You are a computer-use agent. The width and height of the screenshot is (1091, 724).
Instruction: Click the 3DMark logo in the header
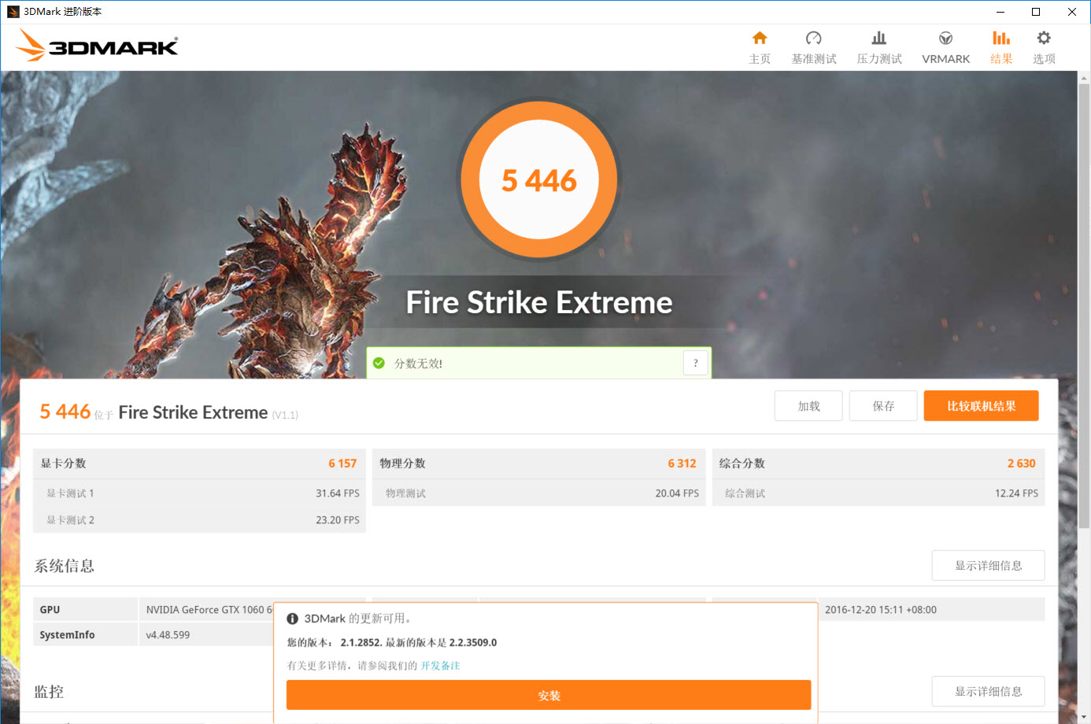coord(97,46)
